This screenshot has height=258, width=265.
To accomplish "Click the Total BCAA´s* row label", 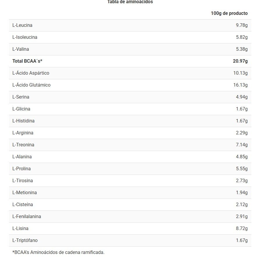I will pyautogui.click(x=27, y=61).
